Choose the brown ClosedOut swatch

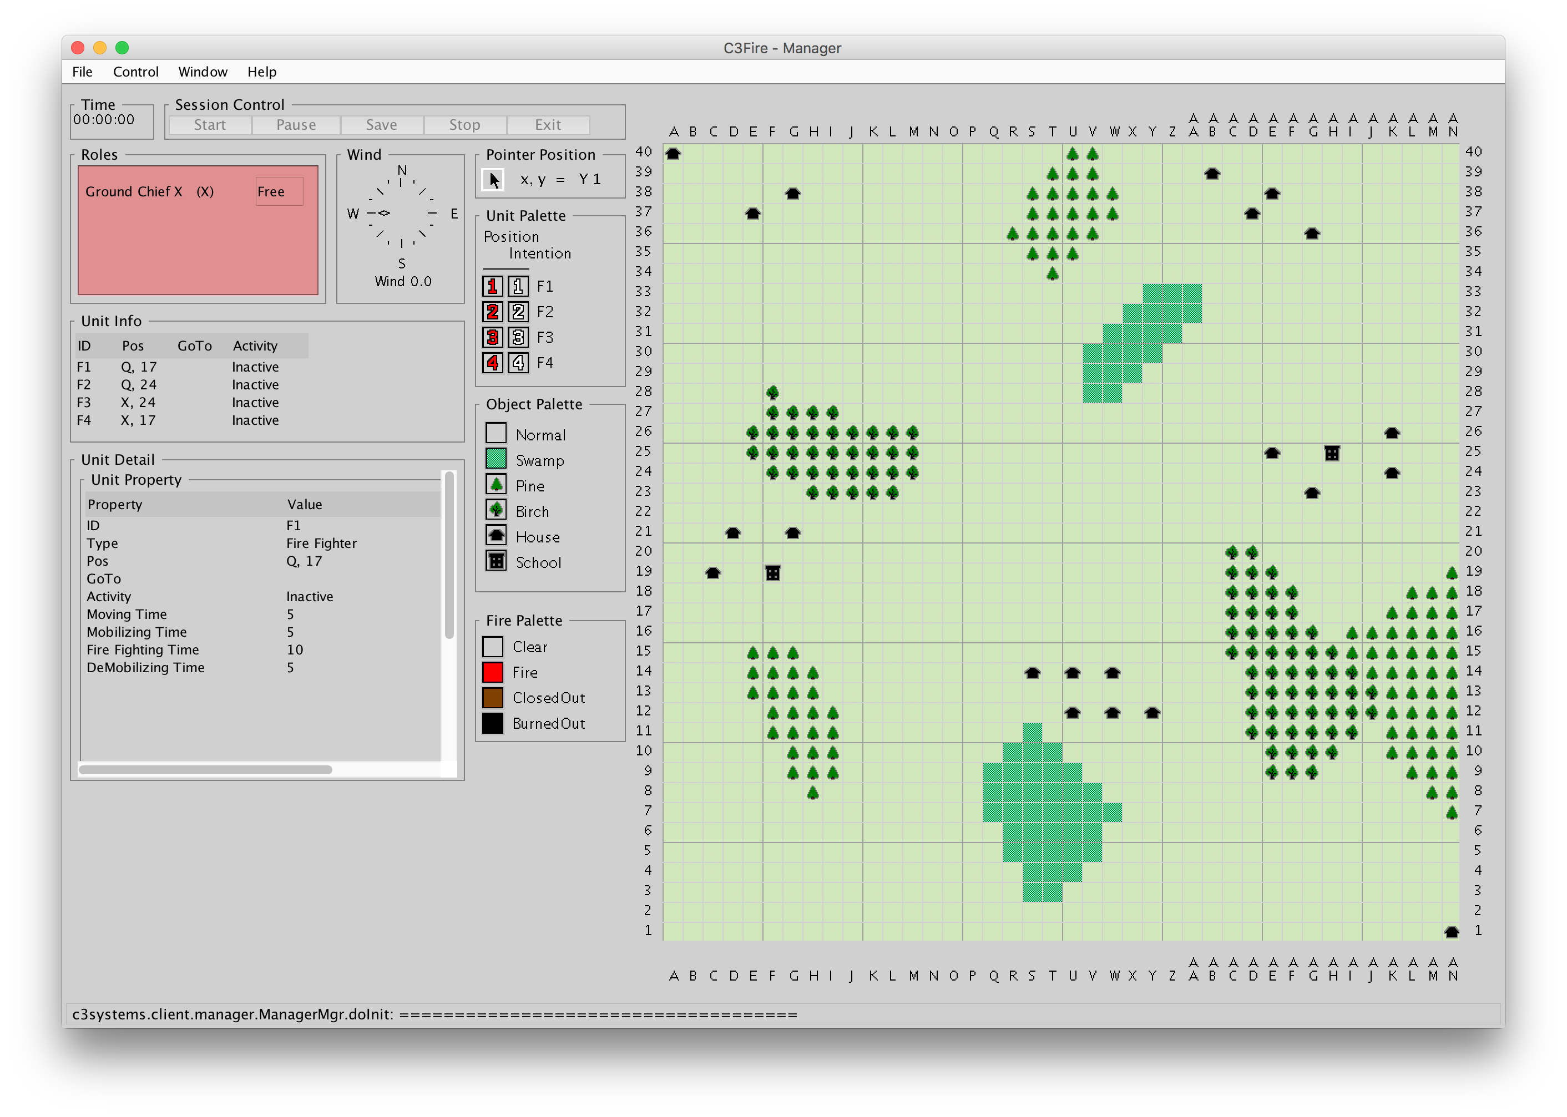pos(493,698)
